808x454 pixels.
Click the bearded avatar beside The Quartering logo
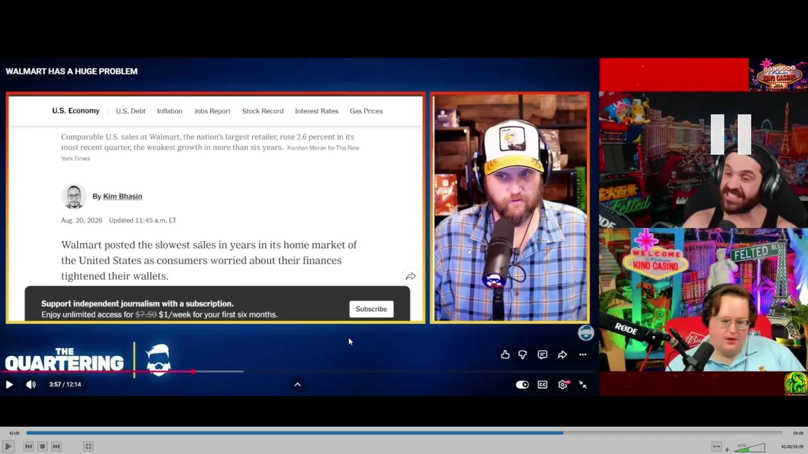(158, 360)
